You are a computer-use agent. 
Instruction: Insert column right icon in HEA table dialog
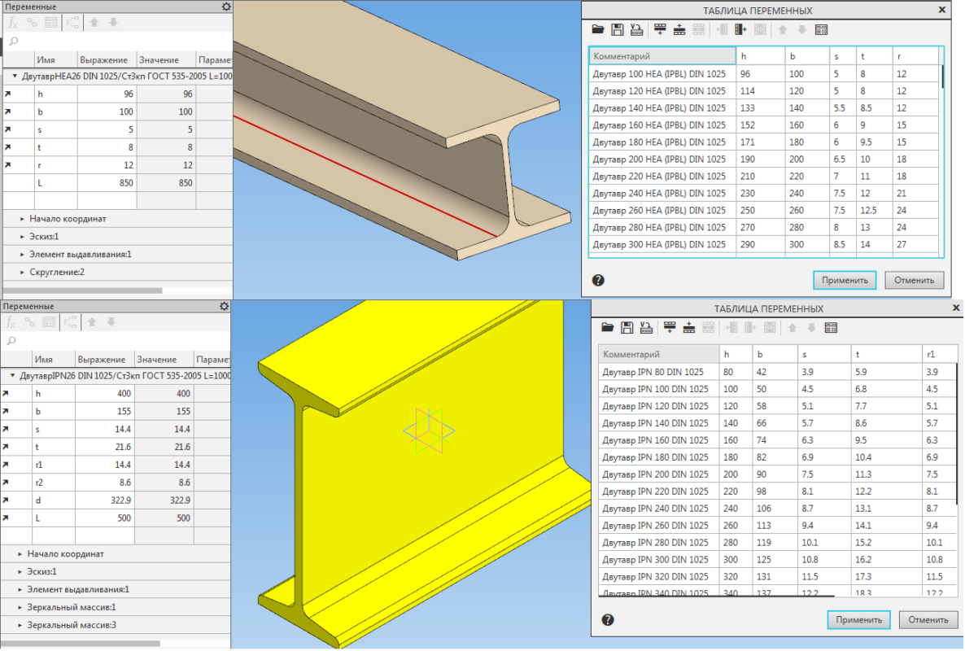point(740,29)
